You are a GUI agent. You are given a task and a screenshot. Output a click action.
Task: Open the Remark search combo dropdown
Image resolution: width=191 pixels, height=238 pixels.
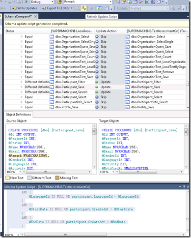coord(110,2)
